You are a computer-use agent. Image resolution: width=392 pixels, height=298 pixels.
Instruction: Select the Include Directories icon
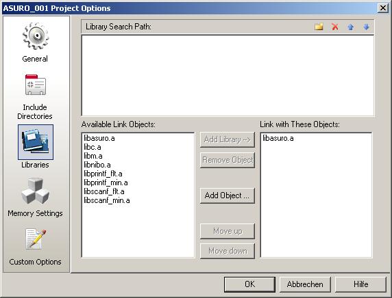[36, 85]
